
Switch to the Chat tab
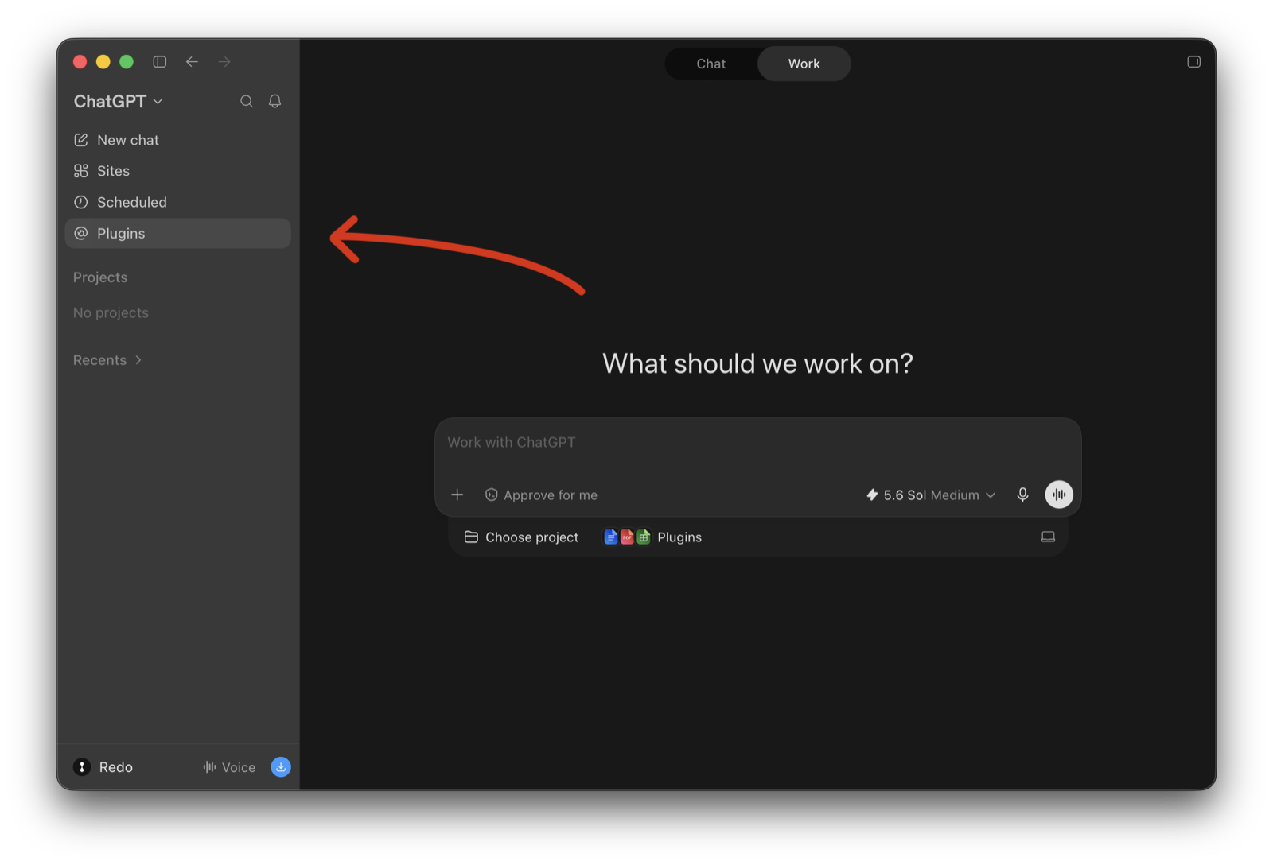point(711,64)
